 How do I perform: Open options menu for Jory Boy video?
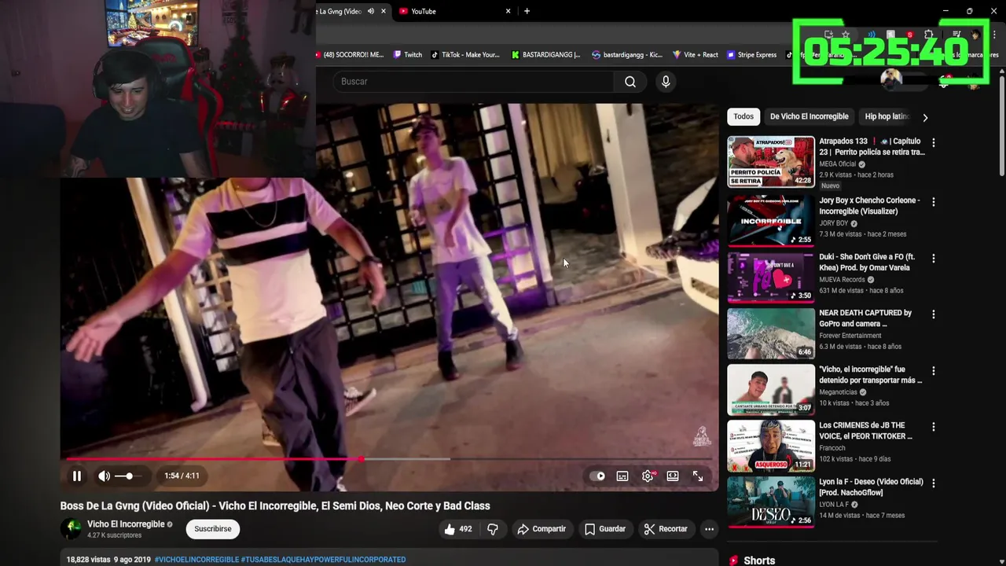click(933, 202)
